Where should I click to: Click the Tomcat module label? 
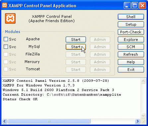(33, 69)
